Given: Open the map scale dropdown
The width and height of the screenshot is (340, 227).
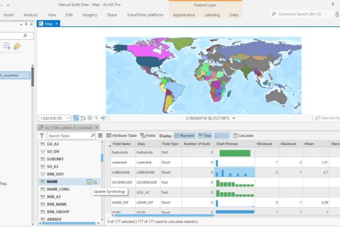Looking at the screenshot, I should point(67,118).
